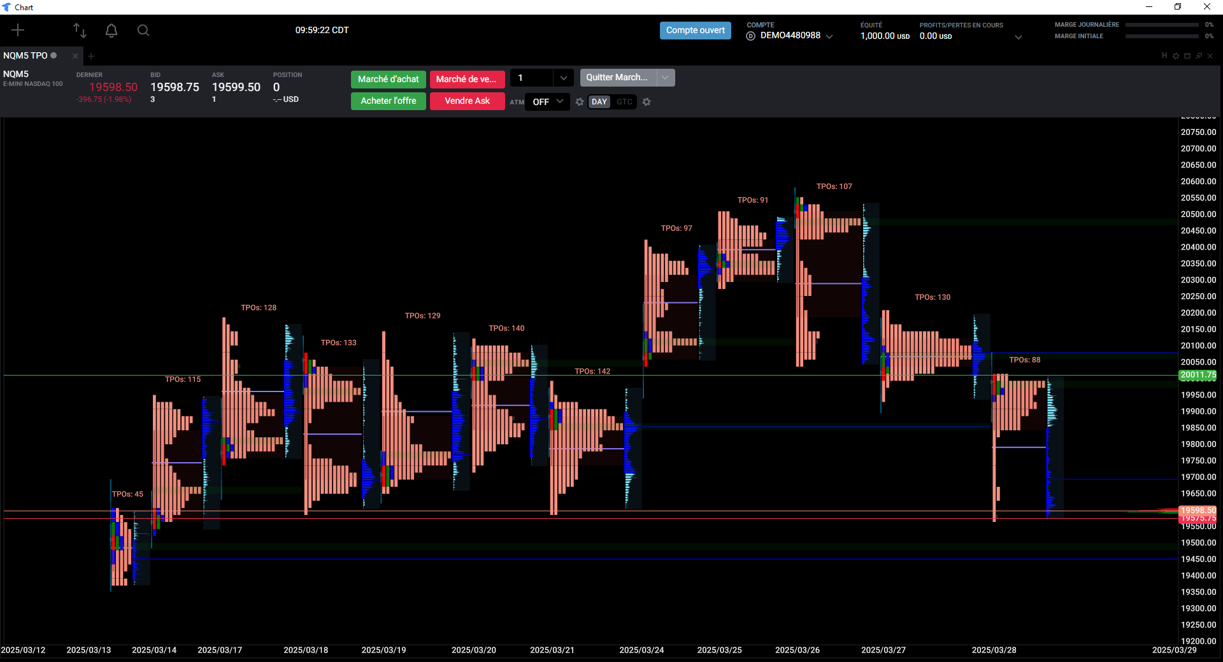Viewport: 1223px width, 662px height.
Task: Click the Acheter l'offre button
Action: coord(389,101)
